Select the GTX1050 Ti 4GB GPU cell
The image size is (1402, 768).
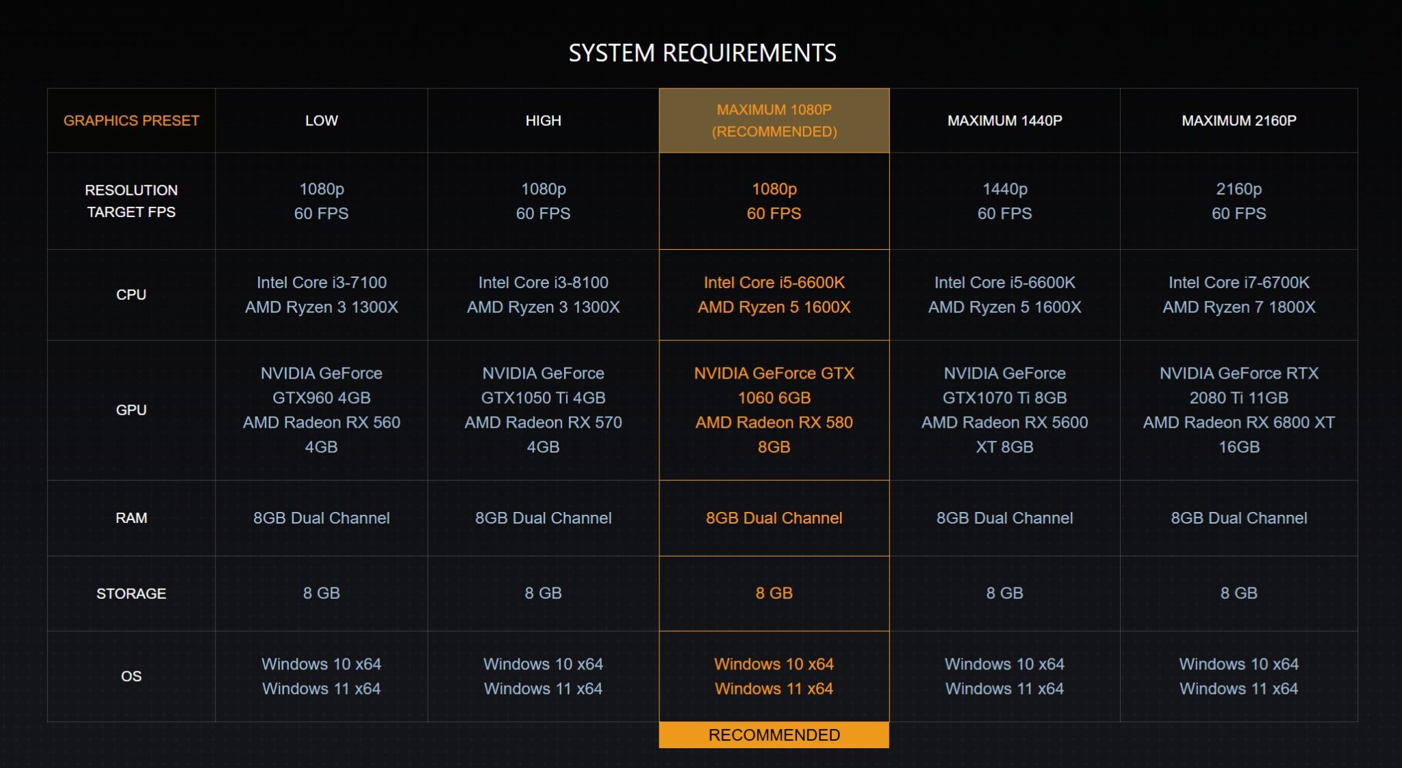point(544,410)
